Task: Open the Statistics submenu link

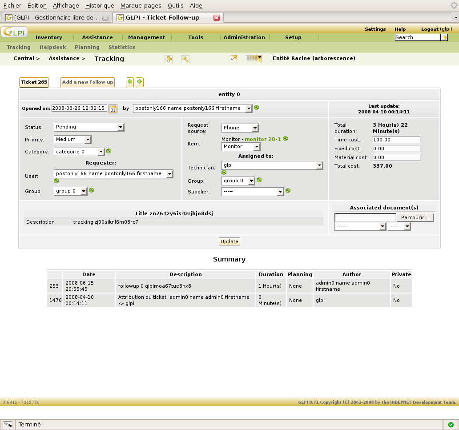Action: (122, 47)
